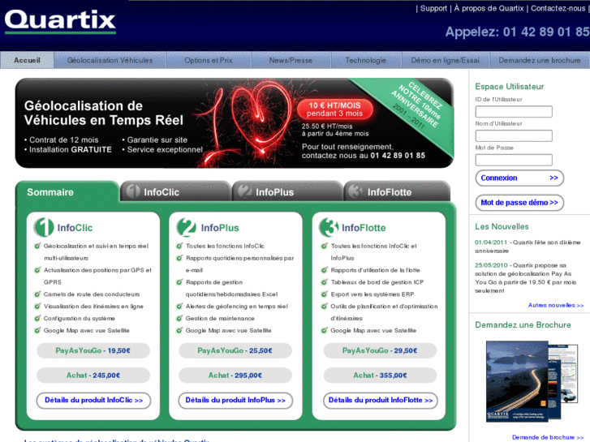Click the 10ème anniversaire promo banner
The width and height of the screenshot is (590, 442).
(x=235, y=123)
